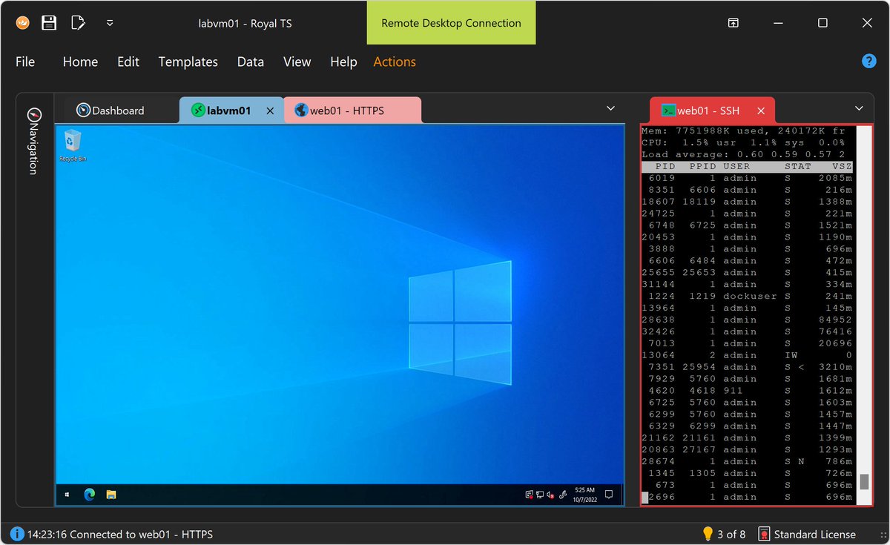Click the security alert tray icon
The width and height of the screenshot is (890, 545).
529,495
